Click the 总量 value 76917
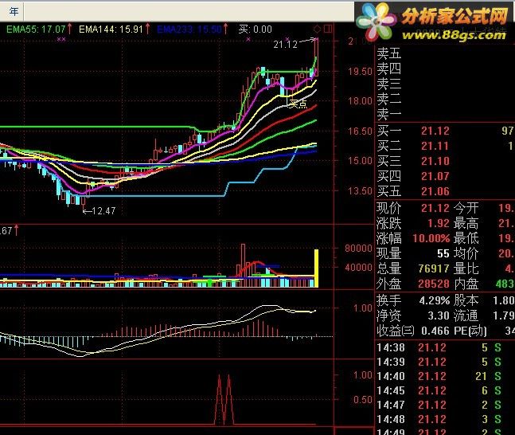This screenshot has width=515, height=435. (434, 268)
